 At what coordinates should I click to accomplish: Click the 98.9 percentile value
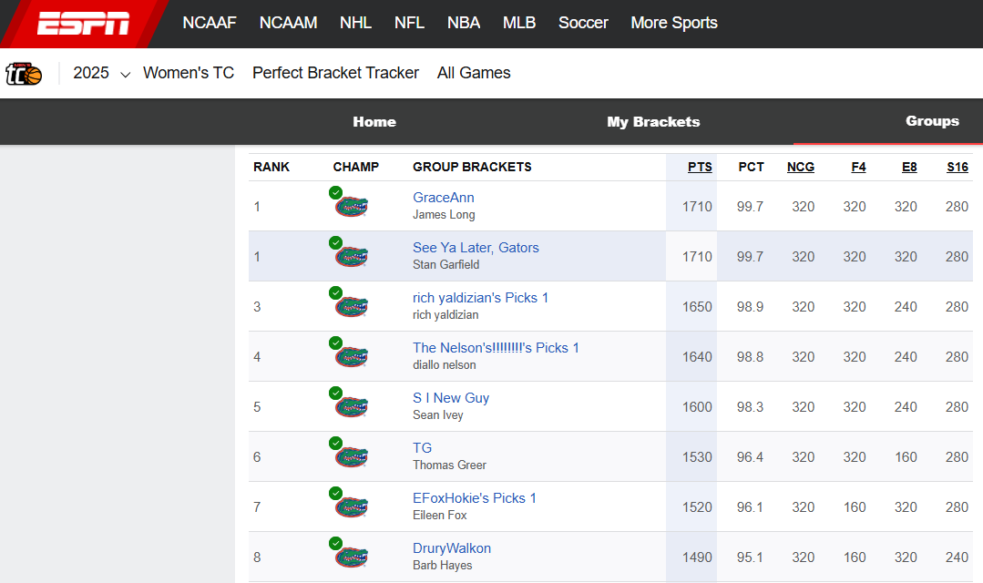[x=750, y=307]
